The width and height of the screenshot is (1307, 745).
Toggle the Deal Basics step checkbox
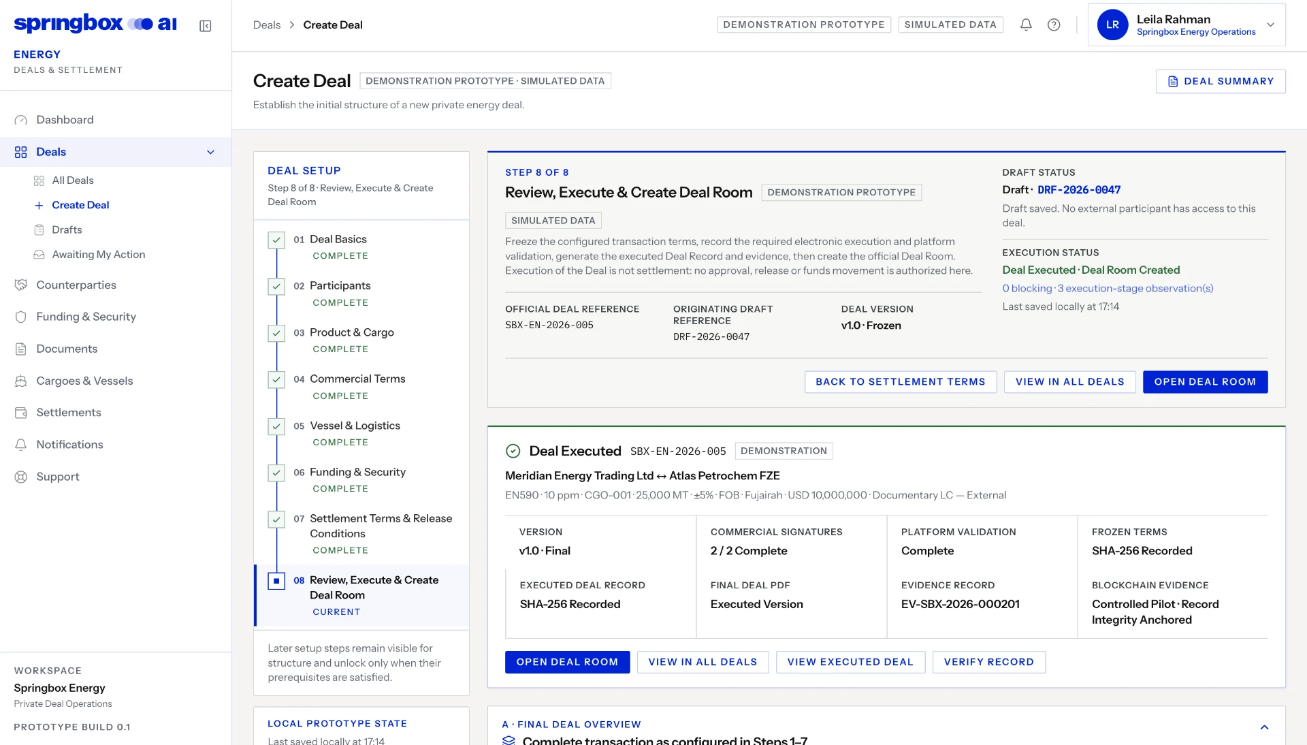tap(276, 240)
